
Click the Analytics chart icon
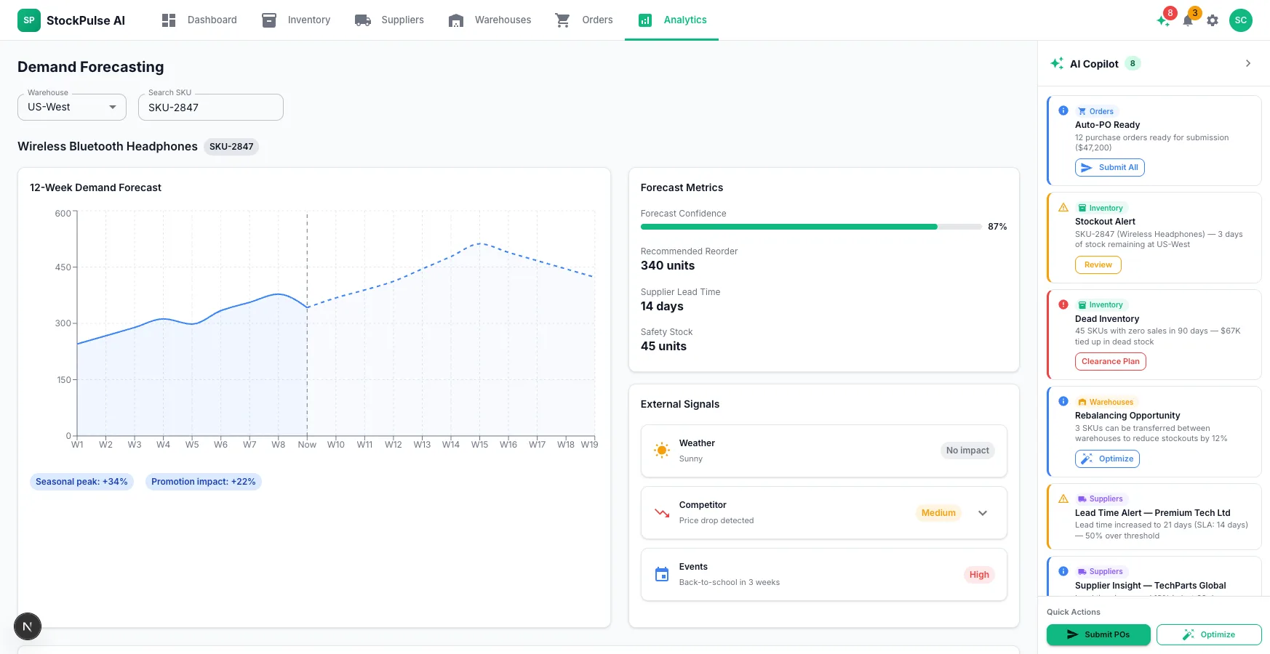(x=645, y=20)
